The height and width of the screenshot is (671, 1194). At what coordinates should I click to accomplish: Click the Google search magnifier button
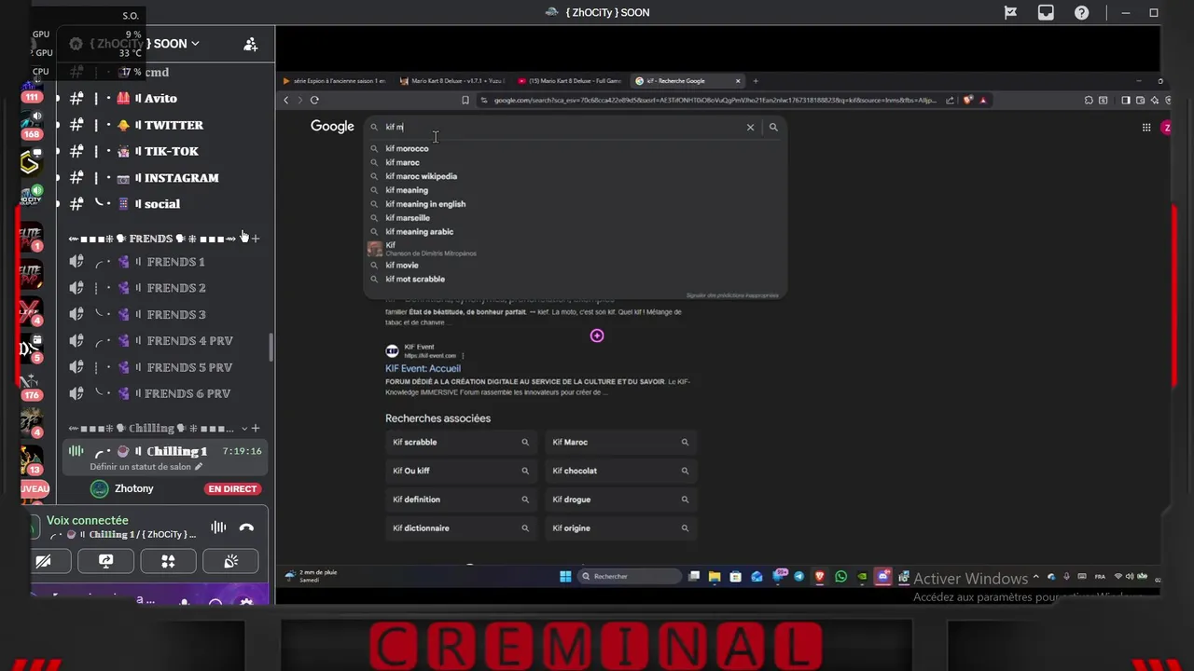[x=773, y=127]
